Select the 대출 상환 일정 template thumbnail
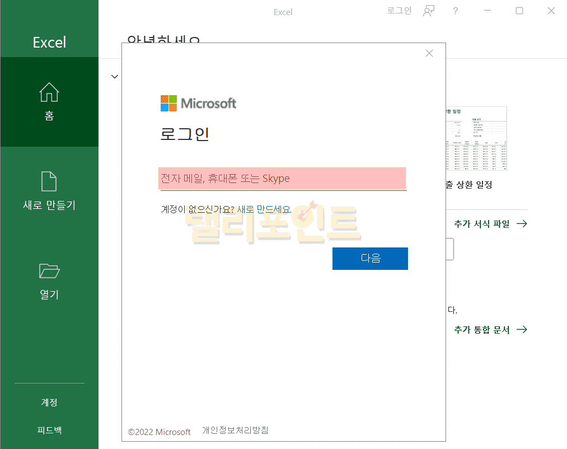 (x=477, y=139)
